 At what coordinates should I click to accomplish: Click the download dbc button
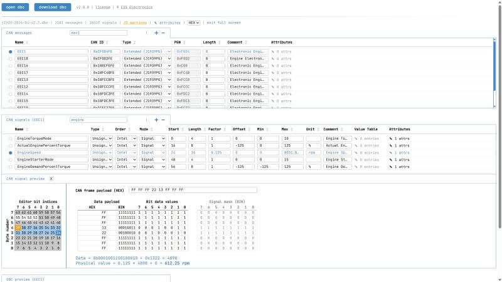pos(53,7)
